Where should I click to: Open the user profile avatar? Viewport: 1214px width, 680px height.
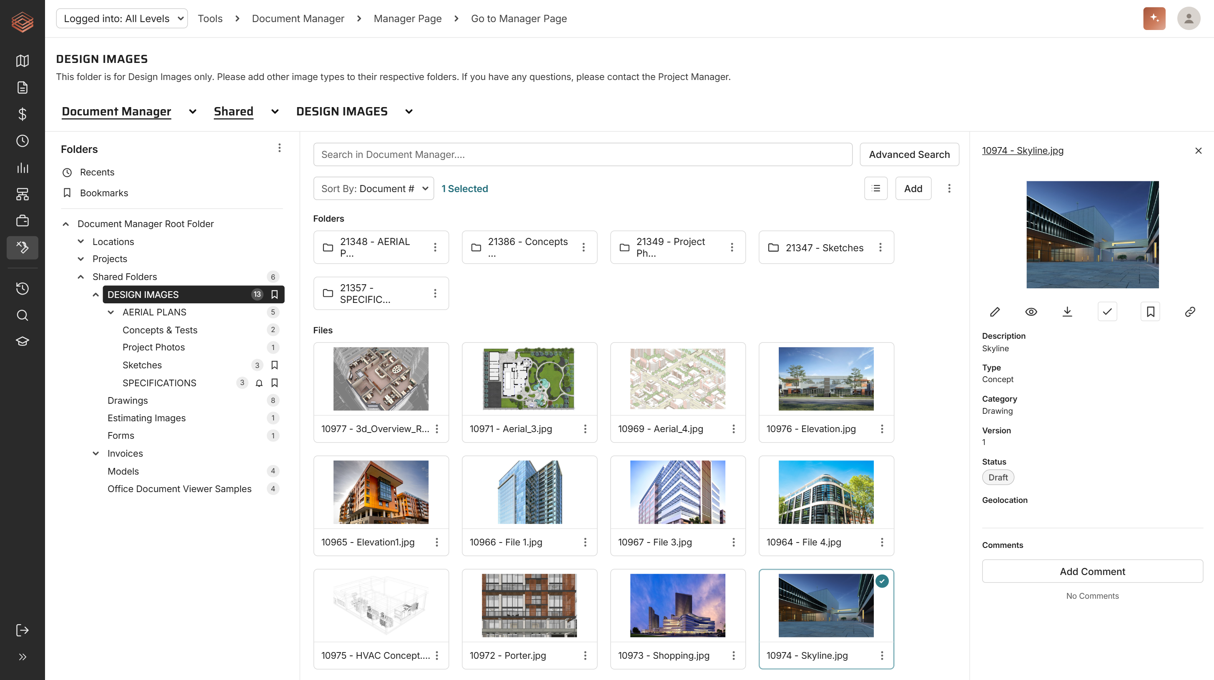(x=1189, y=18)
